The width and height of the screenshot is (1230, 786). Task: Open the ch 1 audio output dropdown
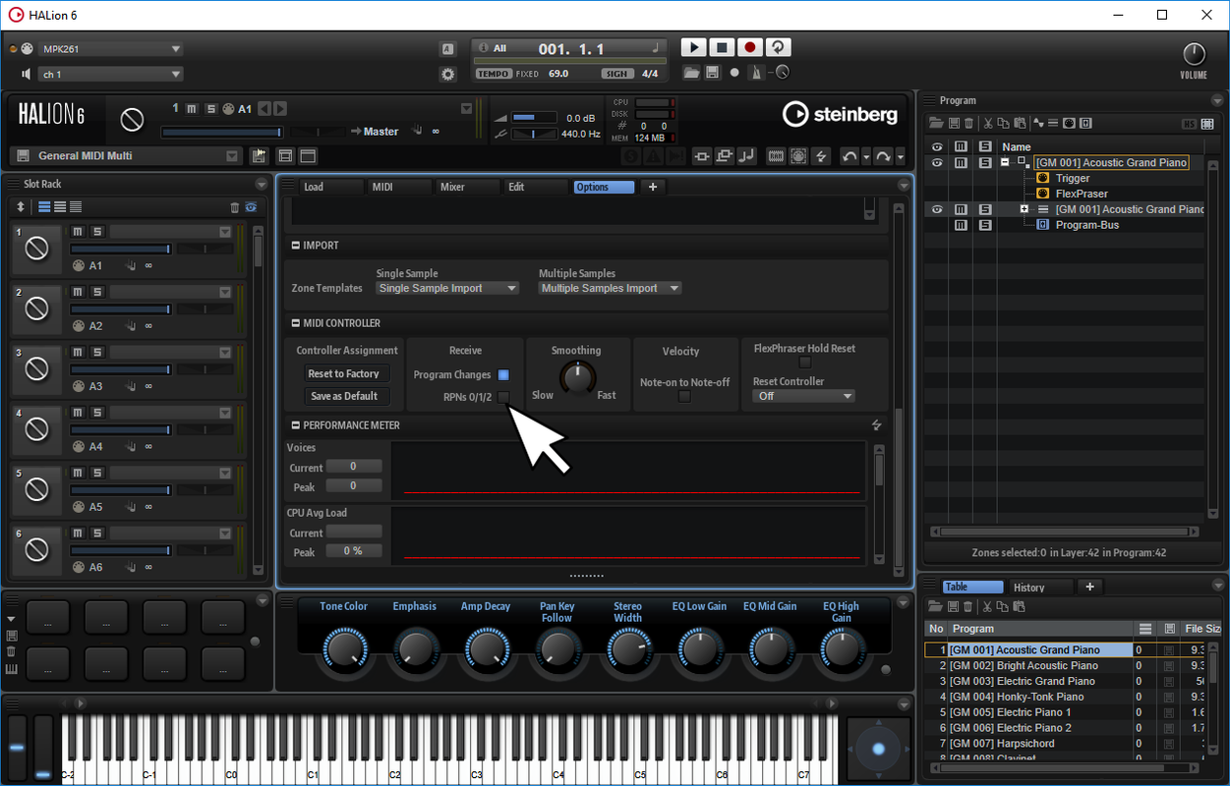pos(111,74)
